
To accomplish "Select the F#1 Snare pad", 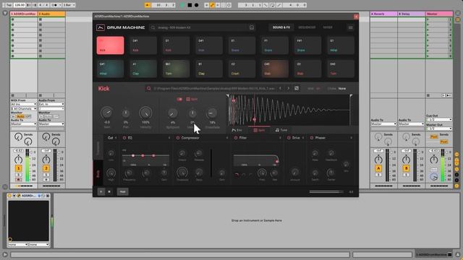I will 307,45.
